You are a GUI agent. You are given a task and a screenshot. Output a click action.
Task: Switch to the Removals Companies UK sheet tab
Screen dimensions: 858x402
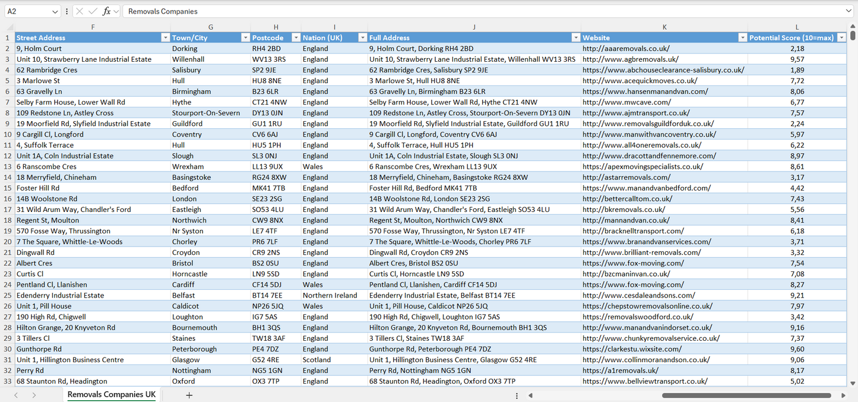pos(110,394)
